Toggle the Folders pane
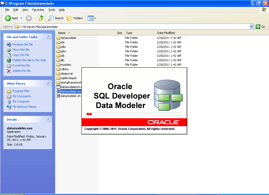The image size is (269, 195). pyautogui.click(x=75, y=18)
